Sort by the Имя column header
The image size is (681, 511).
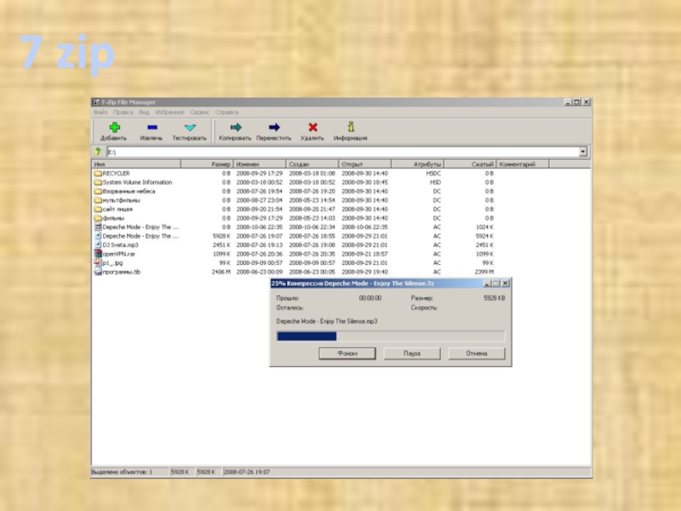(x=136, y=164)
